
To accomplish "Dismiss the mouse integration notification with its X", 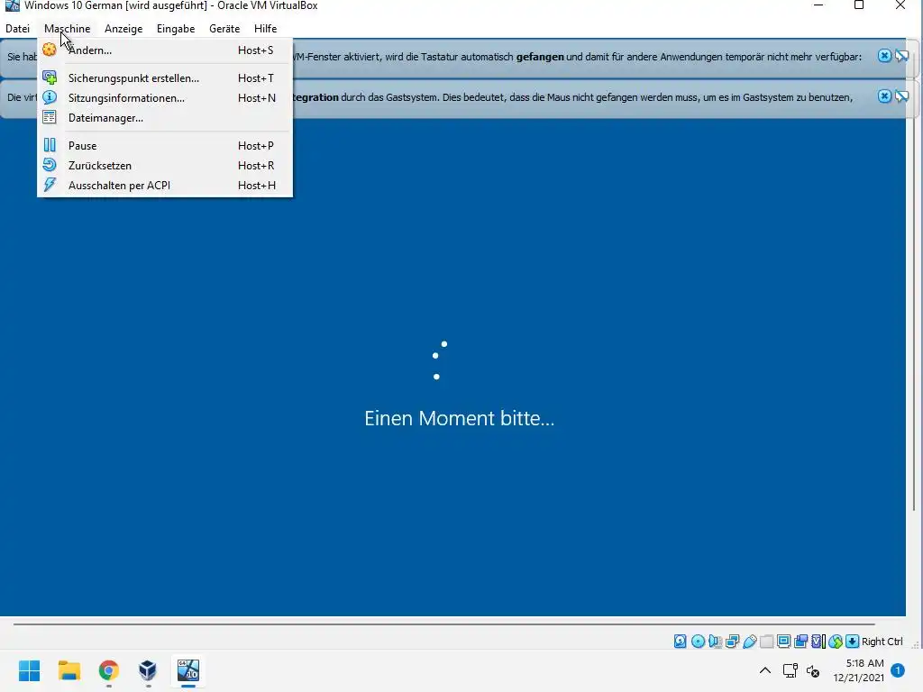I will coord(884,96).
